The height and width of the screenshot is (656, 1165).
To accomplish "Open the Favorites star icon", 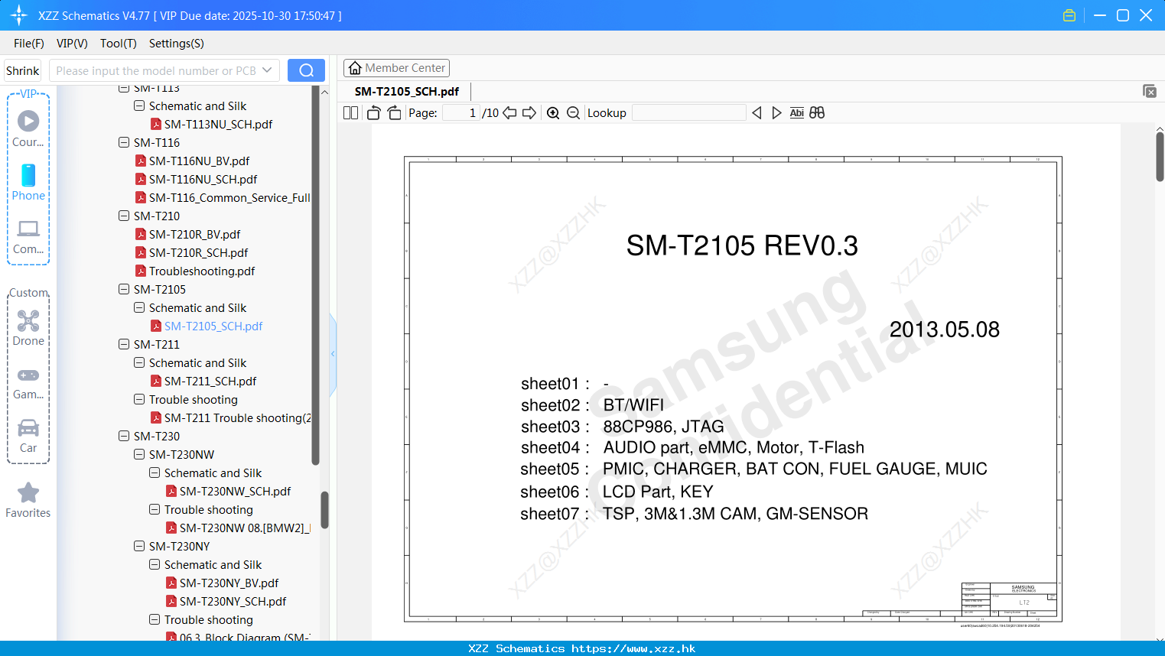I will point(28,501).
